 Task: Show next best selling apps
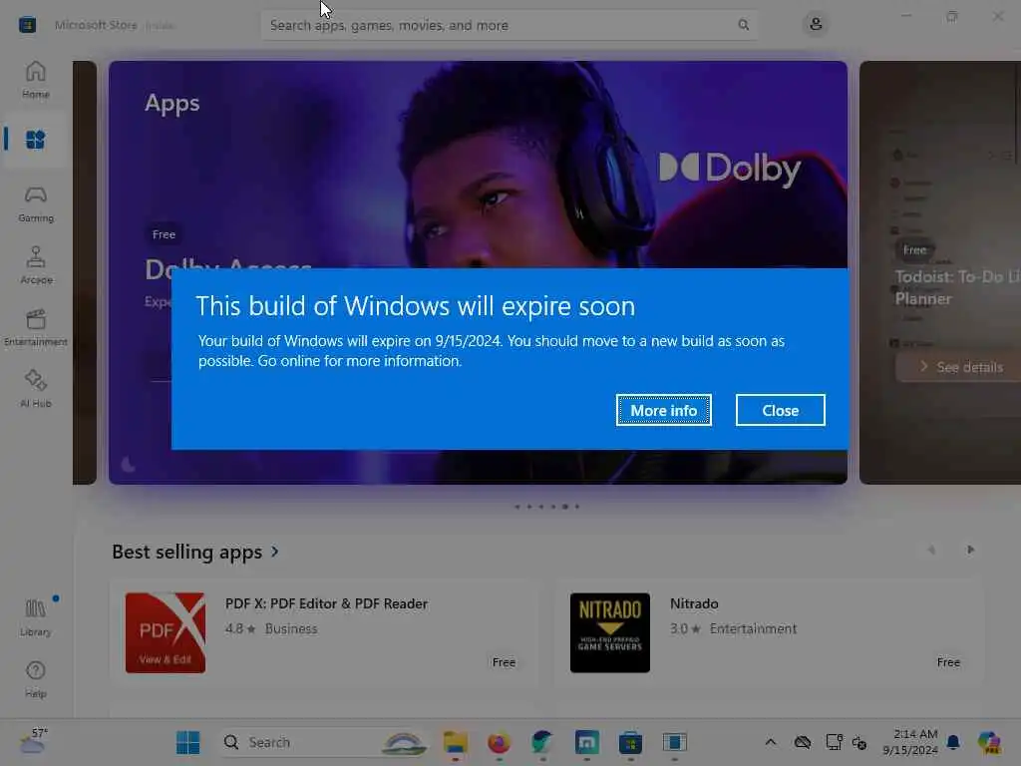point(970,551)
